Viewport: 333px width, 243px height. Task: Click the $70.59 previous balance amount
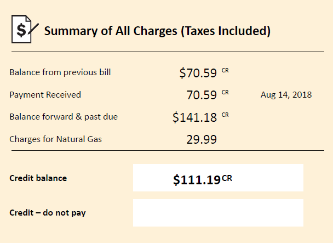click(198, 73)
